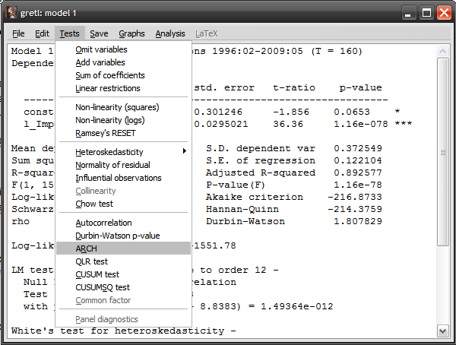The width and height of the screenshot is (456, 345).
Task: Open Linear restrictions dialog
Action: coord(108,88)
